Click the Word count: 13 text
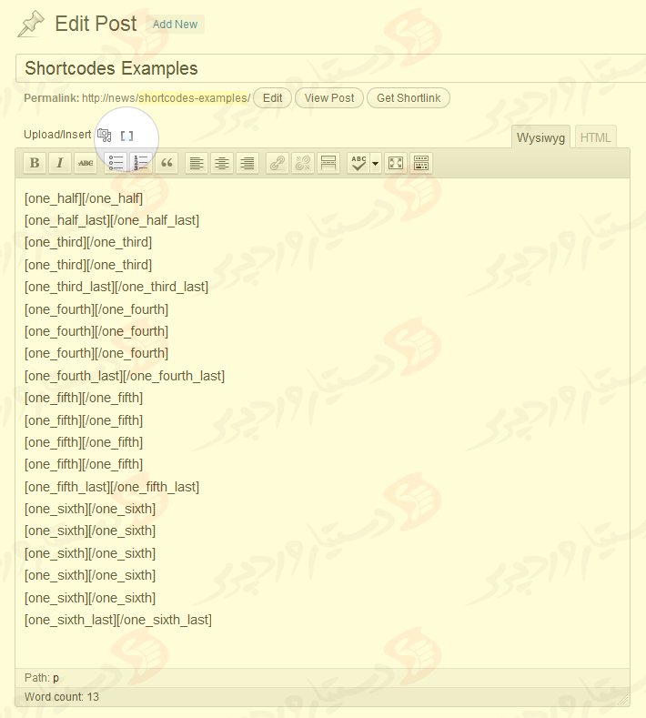This screenshot has height=718, width=646. tap(62, 697)
